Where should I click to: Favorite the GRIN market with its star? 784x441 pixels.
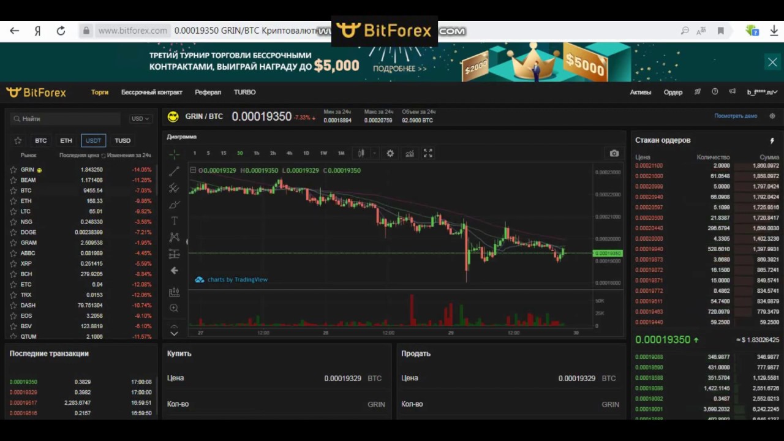click(x=13, y=170)
